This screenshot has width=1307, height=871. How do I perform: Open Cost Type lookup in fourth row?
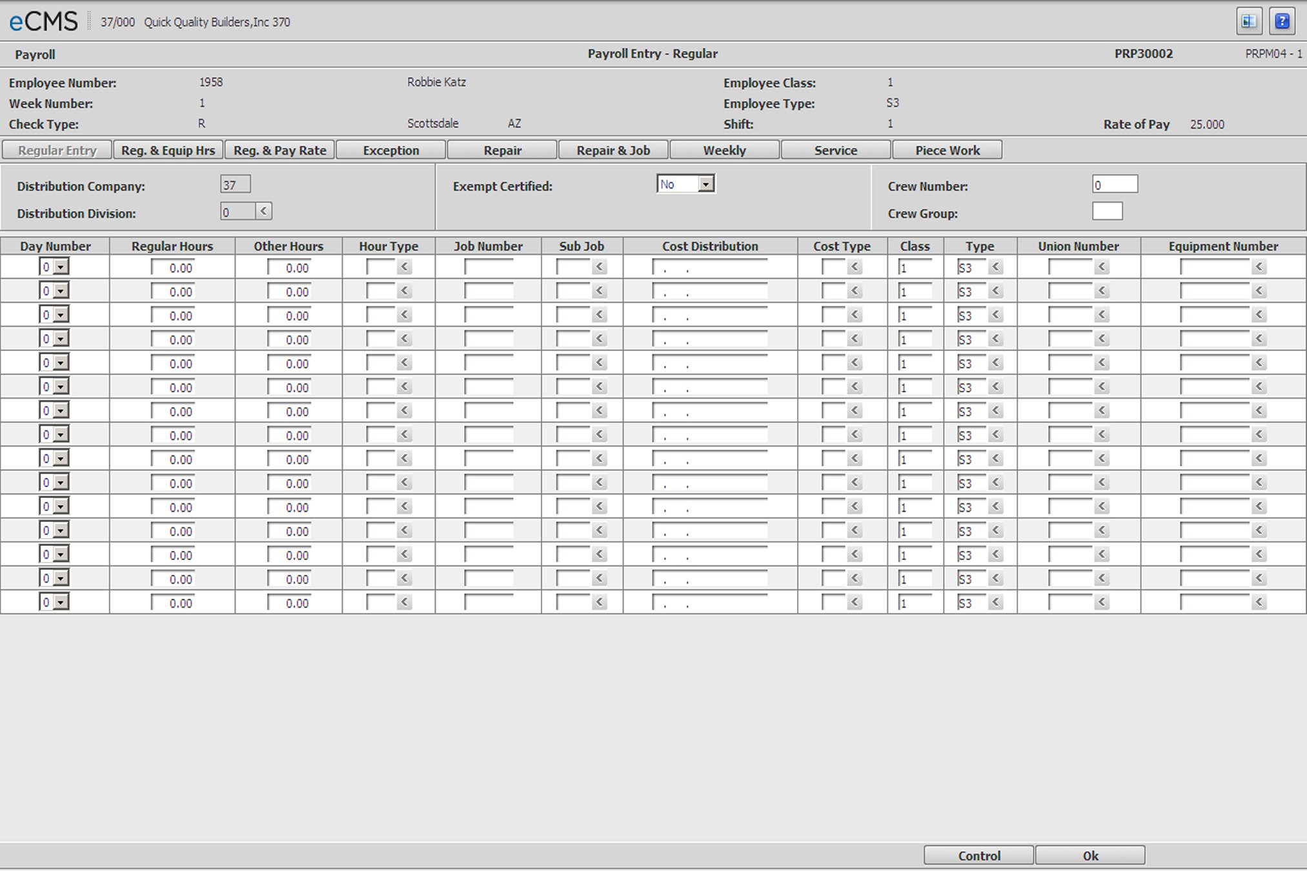pyautogui.click(x=855, y=339)
